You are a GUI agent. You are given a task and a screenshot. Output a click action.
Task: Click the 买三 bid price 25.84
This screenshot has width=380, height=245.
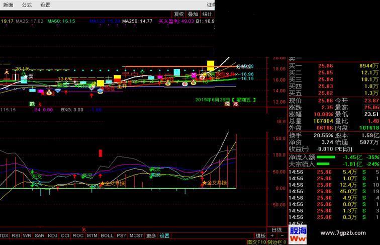pyautogui.click(x=326, y=79)
